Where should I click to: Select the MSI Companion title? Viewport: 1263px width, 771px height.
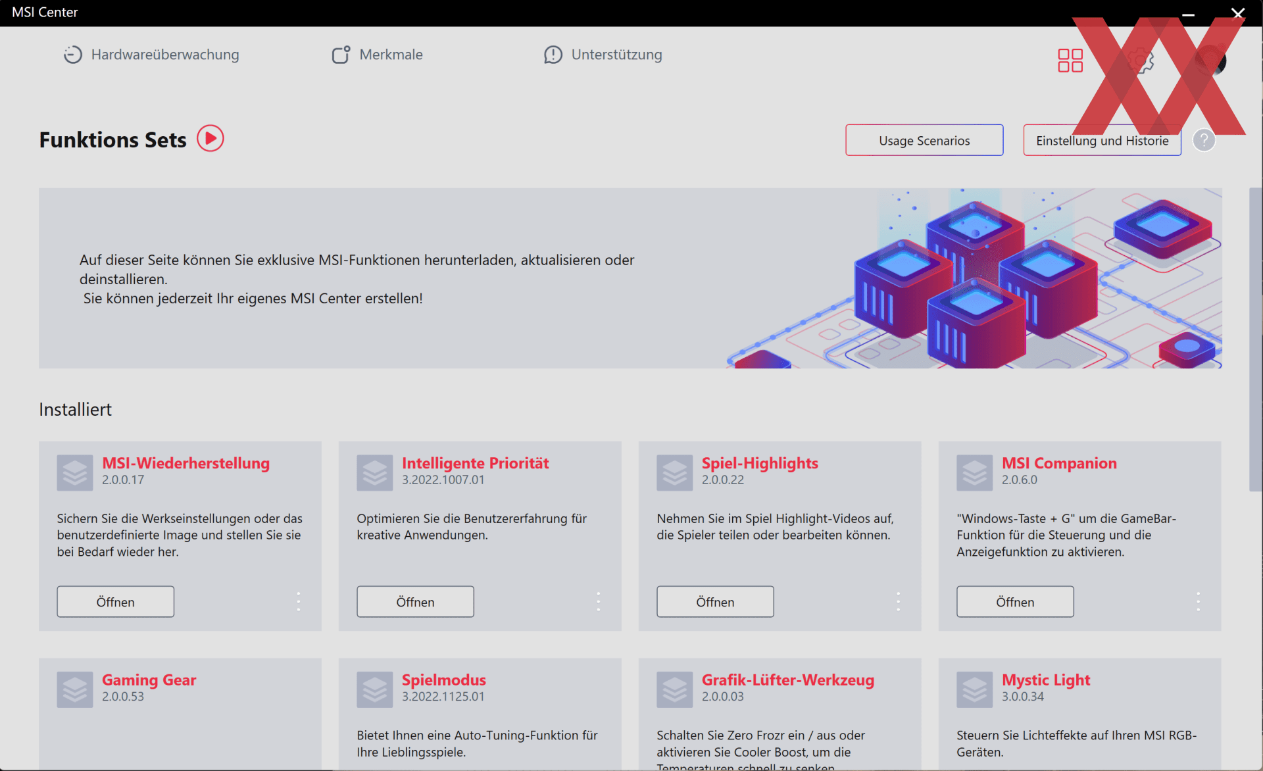point(1059,463)
